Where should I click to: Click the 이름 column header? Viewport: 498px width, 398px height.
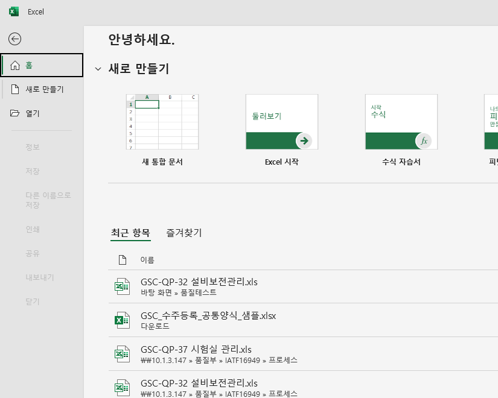pos(147,260)
